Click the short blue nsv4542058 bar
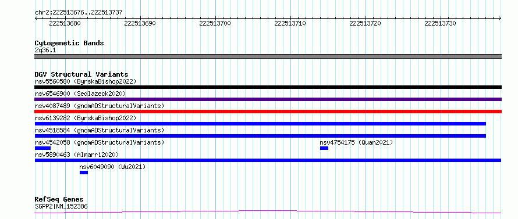 coord(42,148)
